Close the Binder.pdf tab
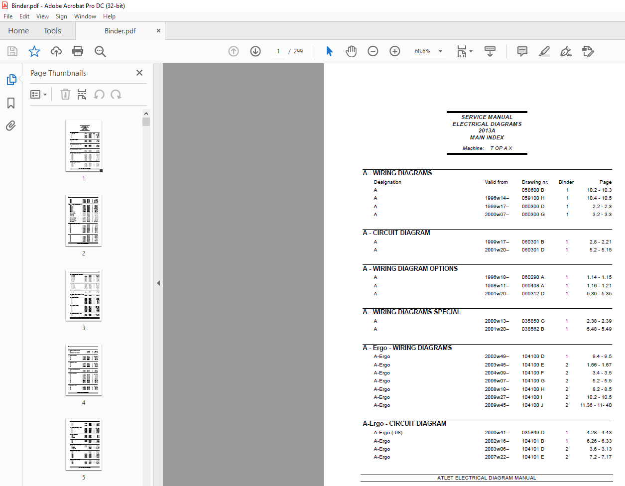This screenshot has height=486, width=625. pos(158,31)
